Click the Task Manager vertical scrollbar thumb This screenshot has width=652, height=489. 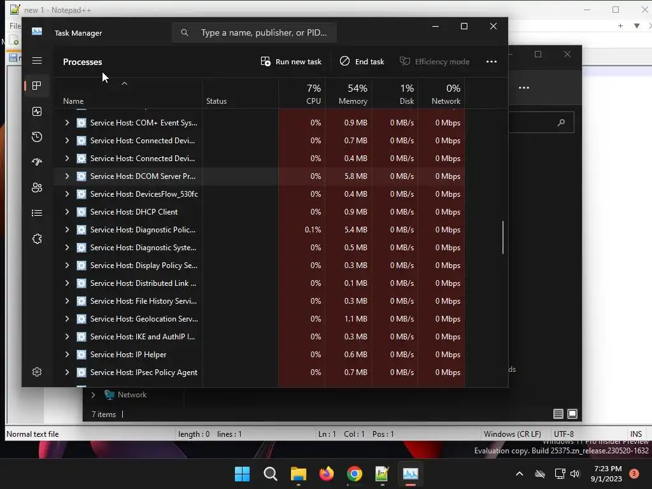[x=503, y=237]
